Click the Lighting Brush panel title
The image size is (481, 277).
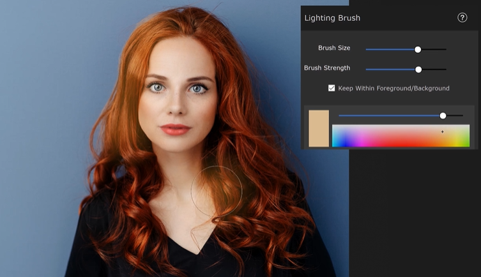pos(332,18)
